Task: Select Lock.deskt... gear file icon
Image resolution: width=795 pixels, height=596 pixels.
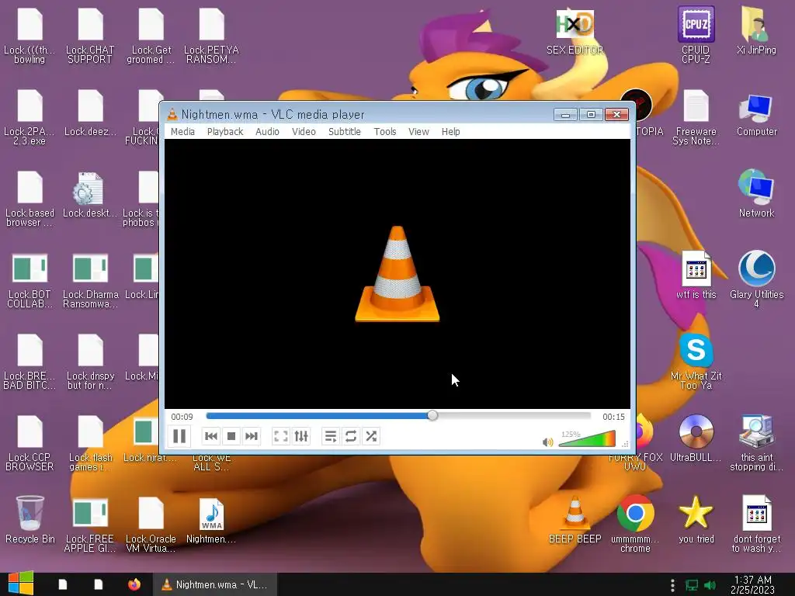Action: [89, 195]
